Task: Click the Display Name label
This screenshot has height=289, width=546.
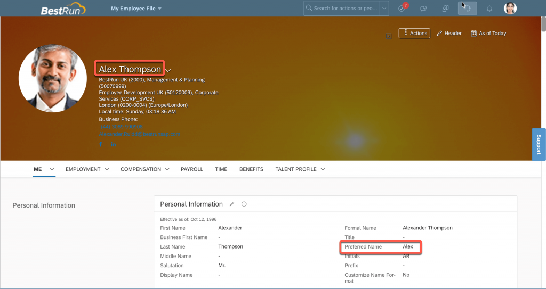Action: click(x=176, y=275)
